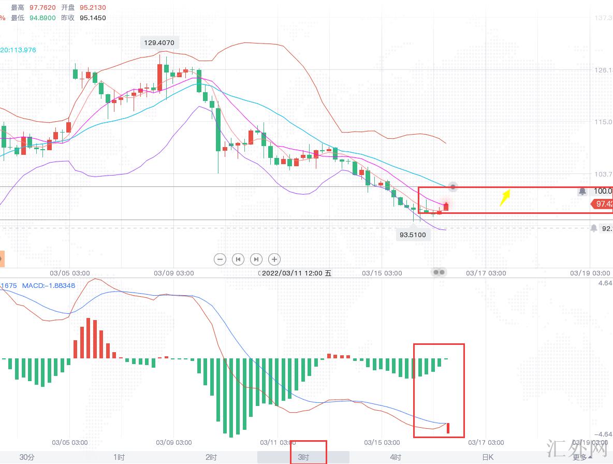Select the 2时 chart interval
The width and height of the screenshot is (613, 464).
211,457
